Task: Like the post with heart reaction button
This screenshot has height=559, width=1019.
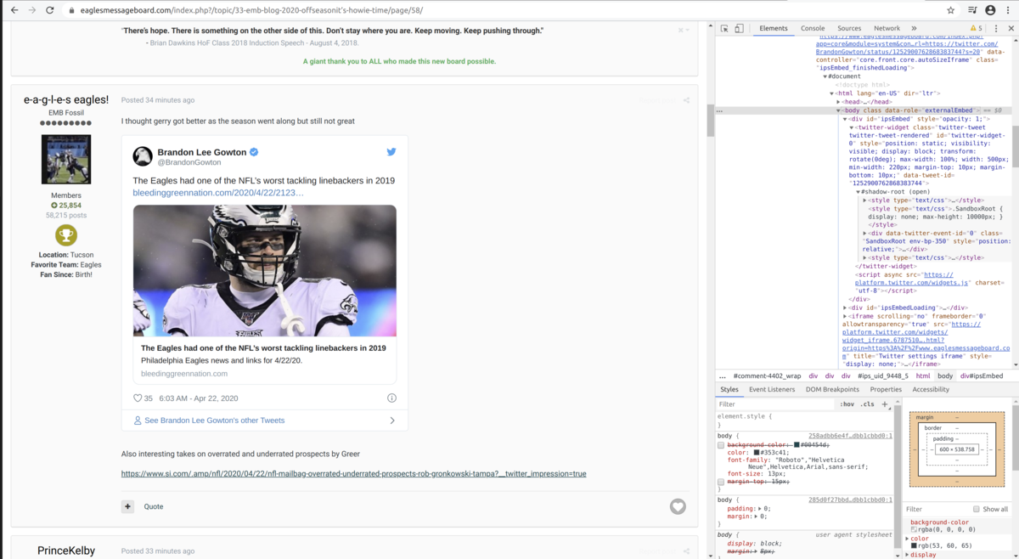Action: click(x=678, y=506)
